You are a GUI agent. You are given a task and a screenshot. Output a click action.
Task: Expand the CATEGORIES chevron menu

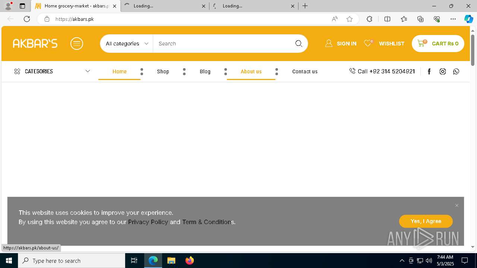point(88,71)
